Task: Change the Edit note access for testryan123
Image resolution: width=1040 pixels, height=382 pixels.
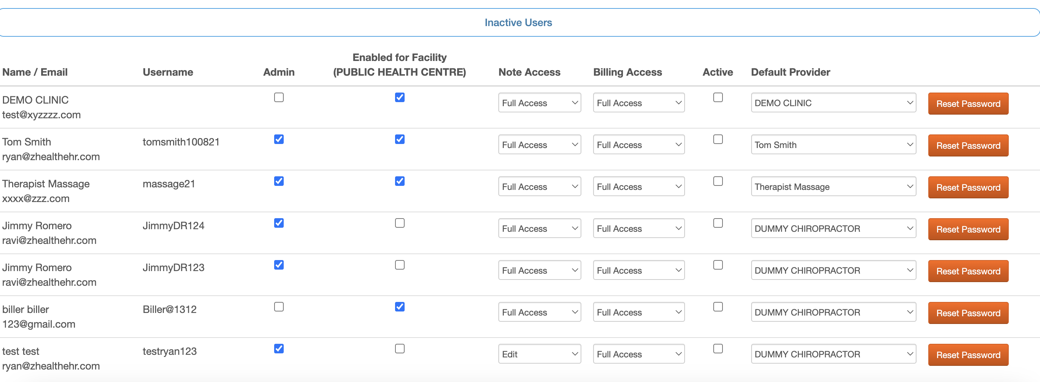Action: click(539, 354)
